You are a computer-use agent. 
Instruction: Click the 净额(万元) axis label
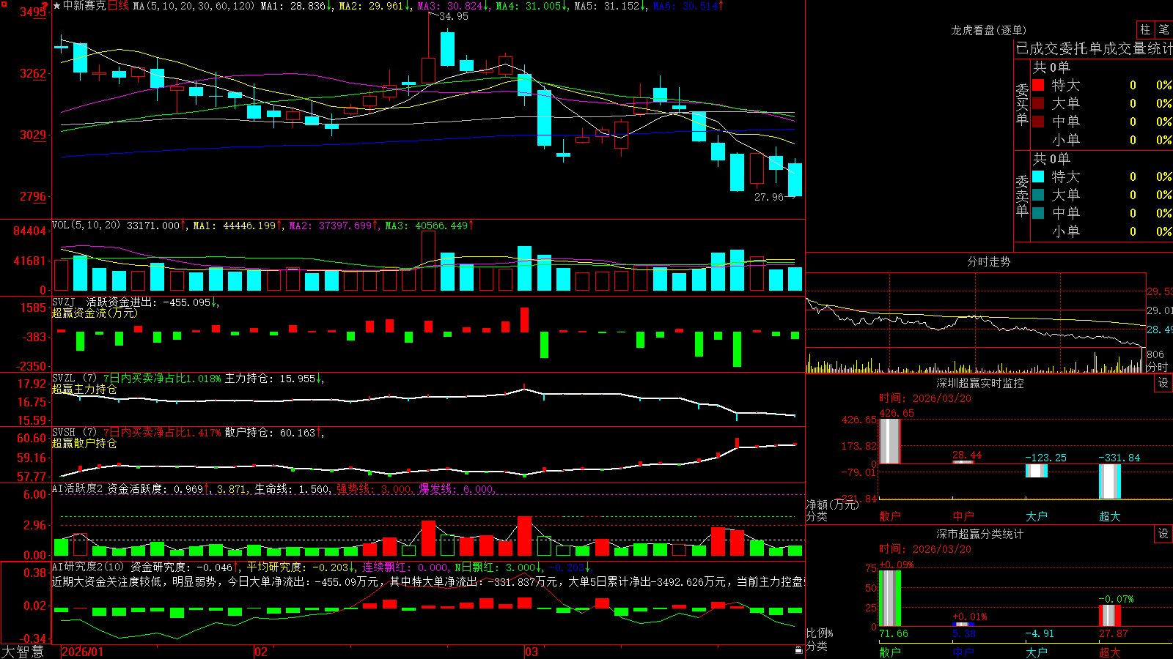coord(832,505)
